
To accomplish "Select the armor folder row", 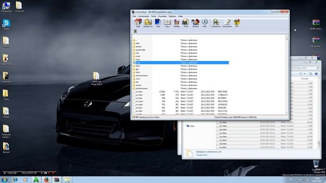I will click(181, 85).
